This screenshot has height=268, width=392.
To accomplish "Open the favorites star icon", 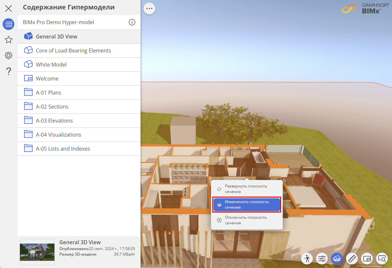I will click(x=8, y=40).
